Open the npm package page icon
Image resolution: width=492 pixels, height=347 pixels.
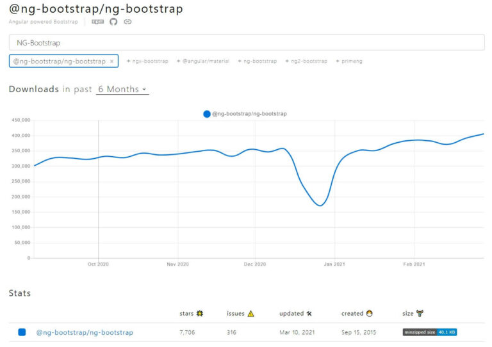97,22
